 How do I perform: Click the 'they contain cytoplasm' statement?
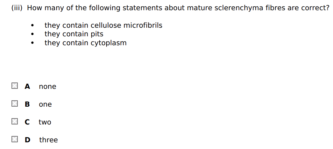pos(85,43)
